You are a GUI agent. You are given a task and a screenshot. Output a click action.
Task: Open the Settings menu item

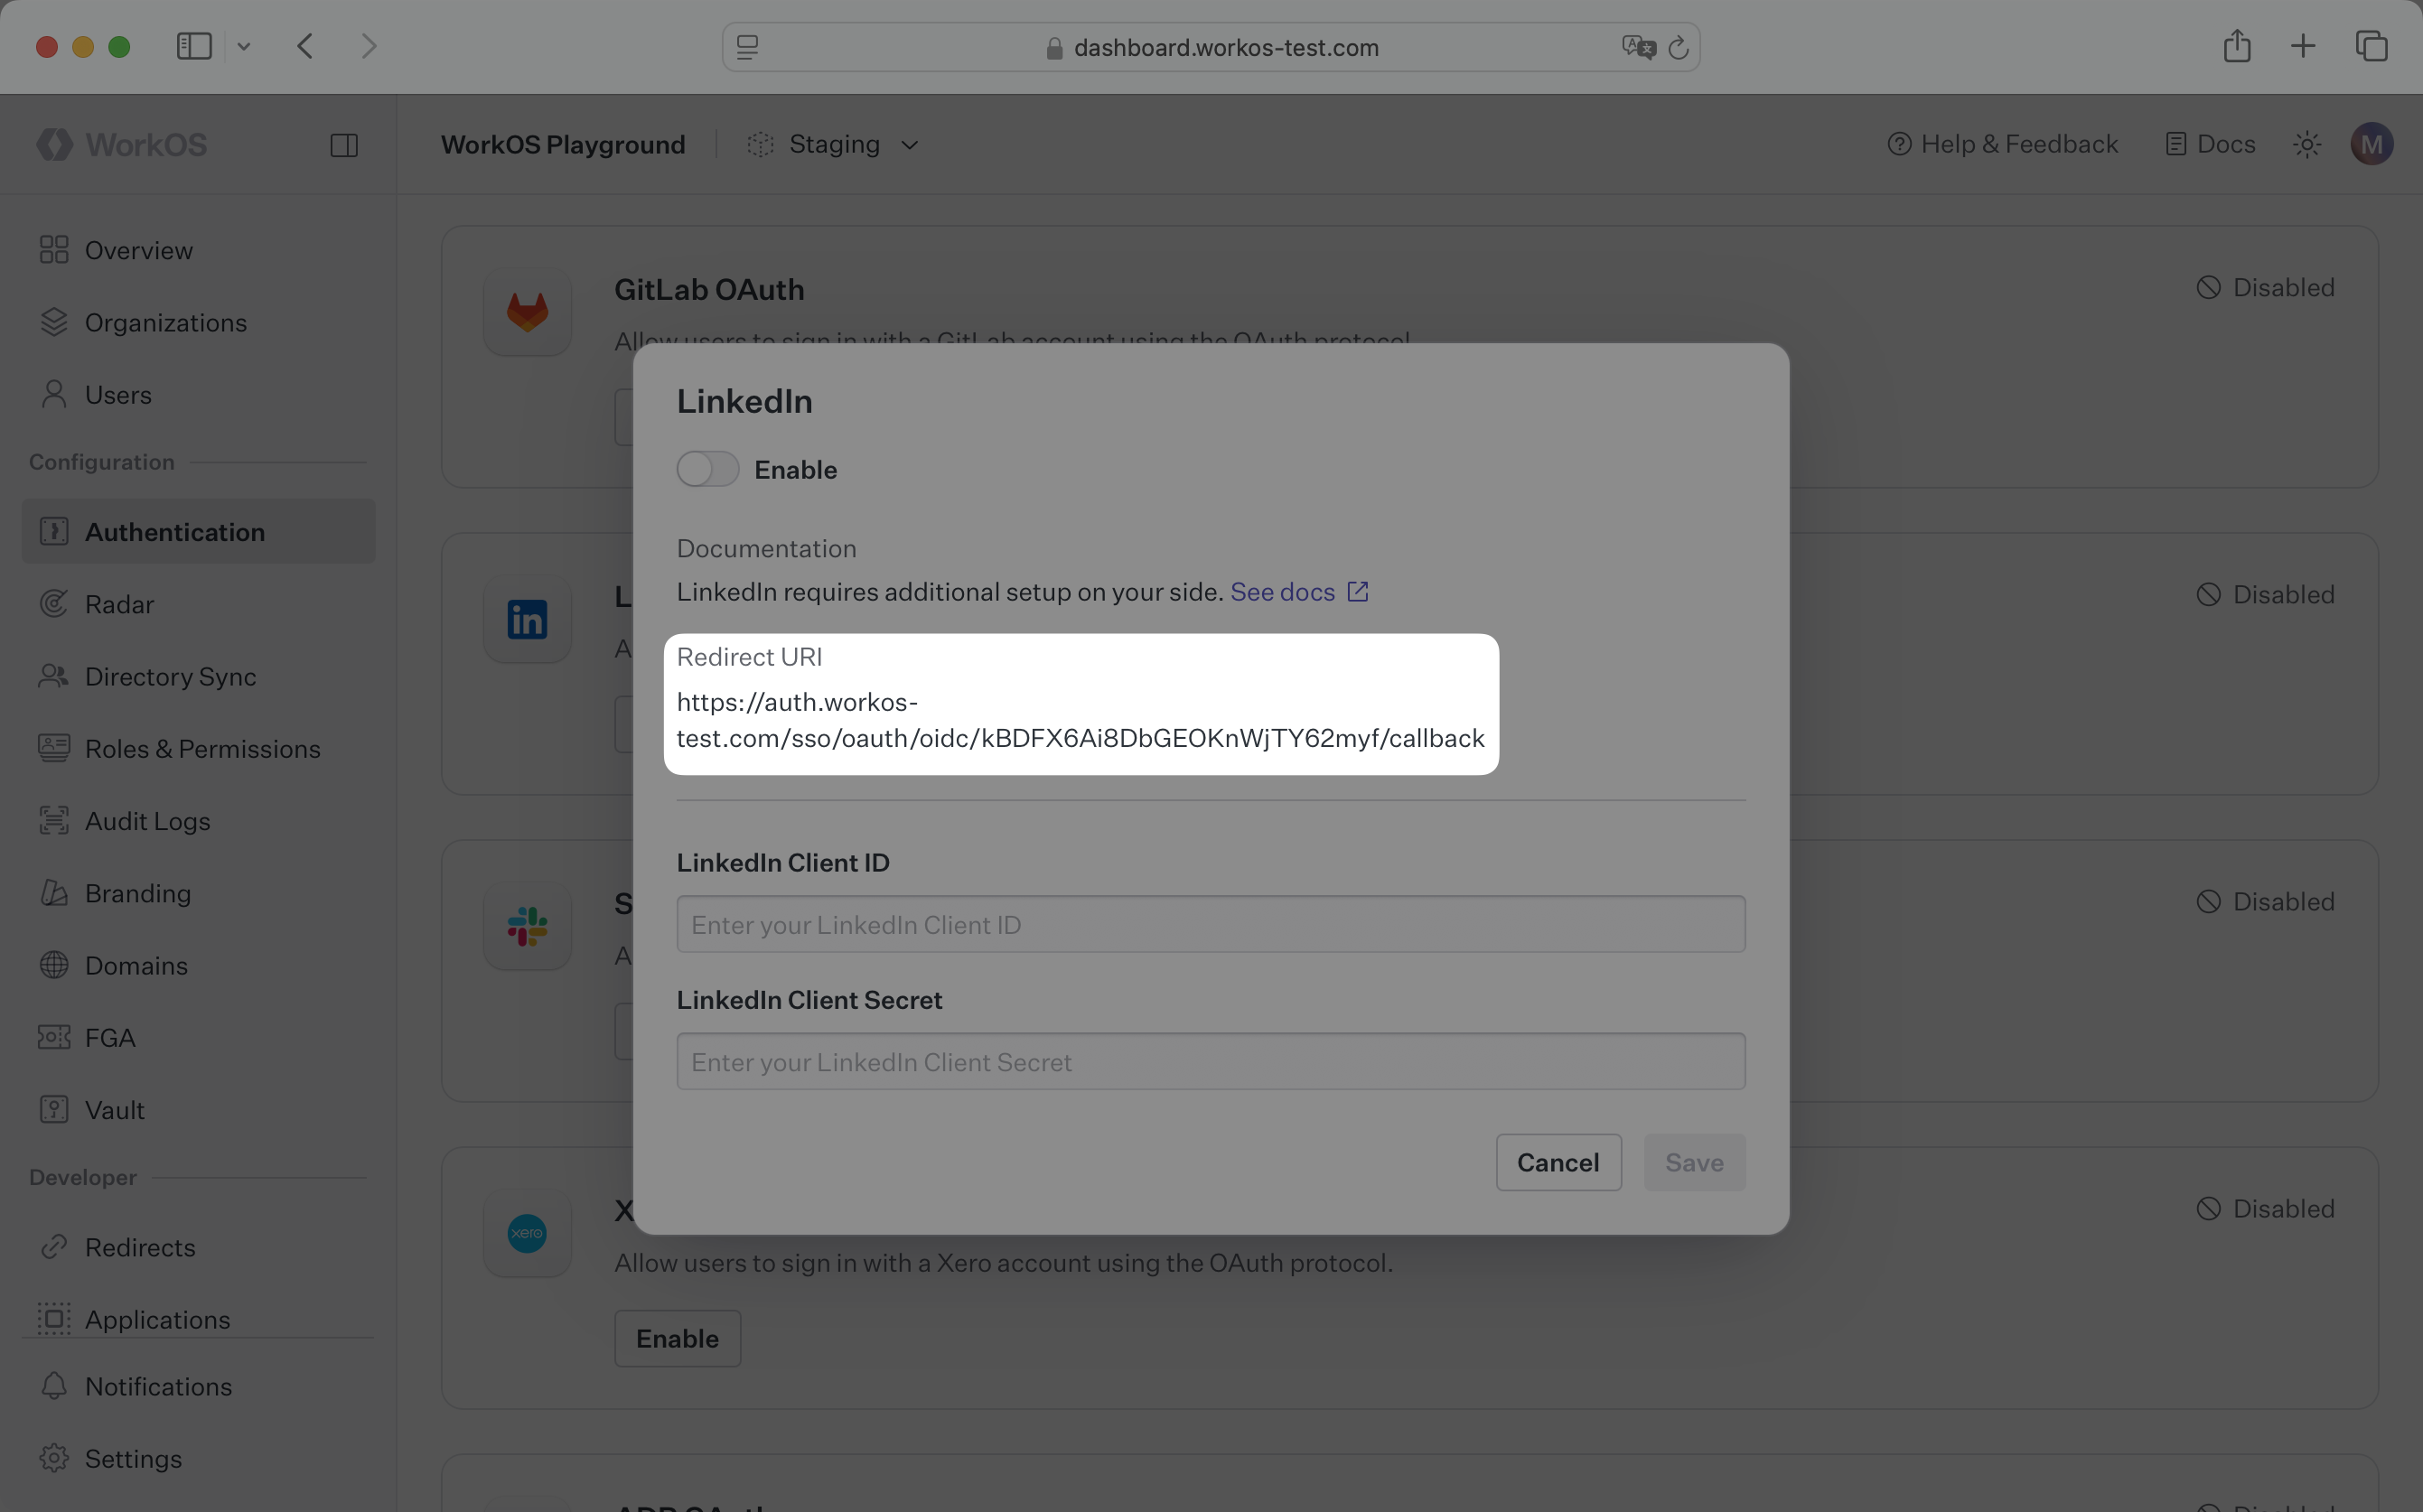[x=133, y=1458]
